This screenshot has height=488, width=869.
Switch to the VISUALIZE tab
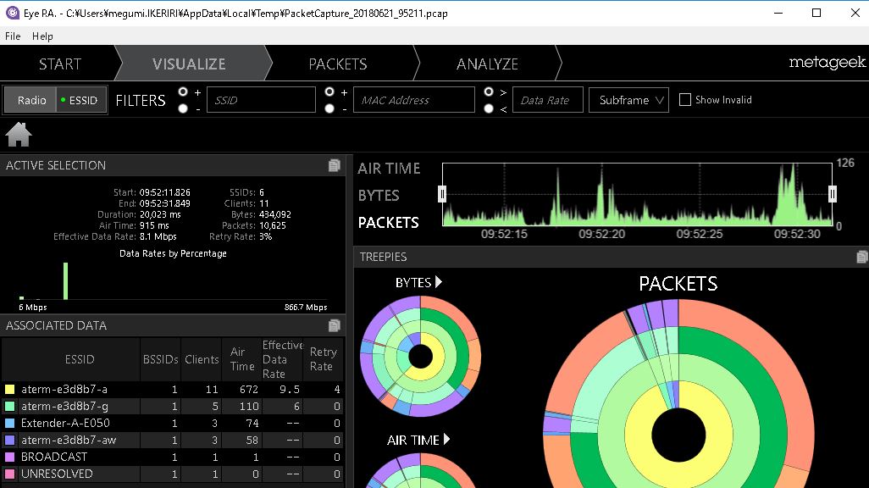point(189,64)
